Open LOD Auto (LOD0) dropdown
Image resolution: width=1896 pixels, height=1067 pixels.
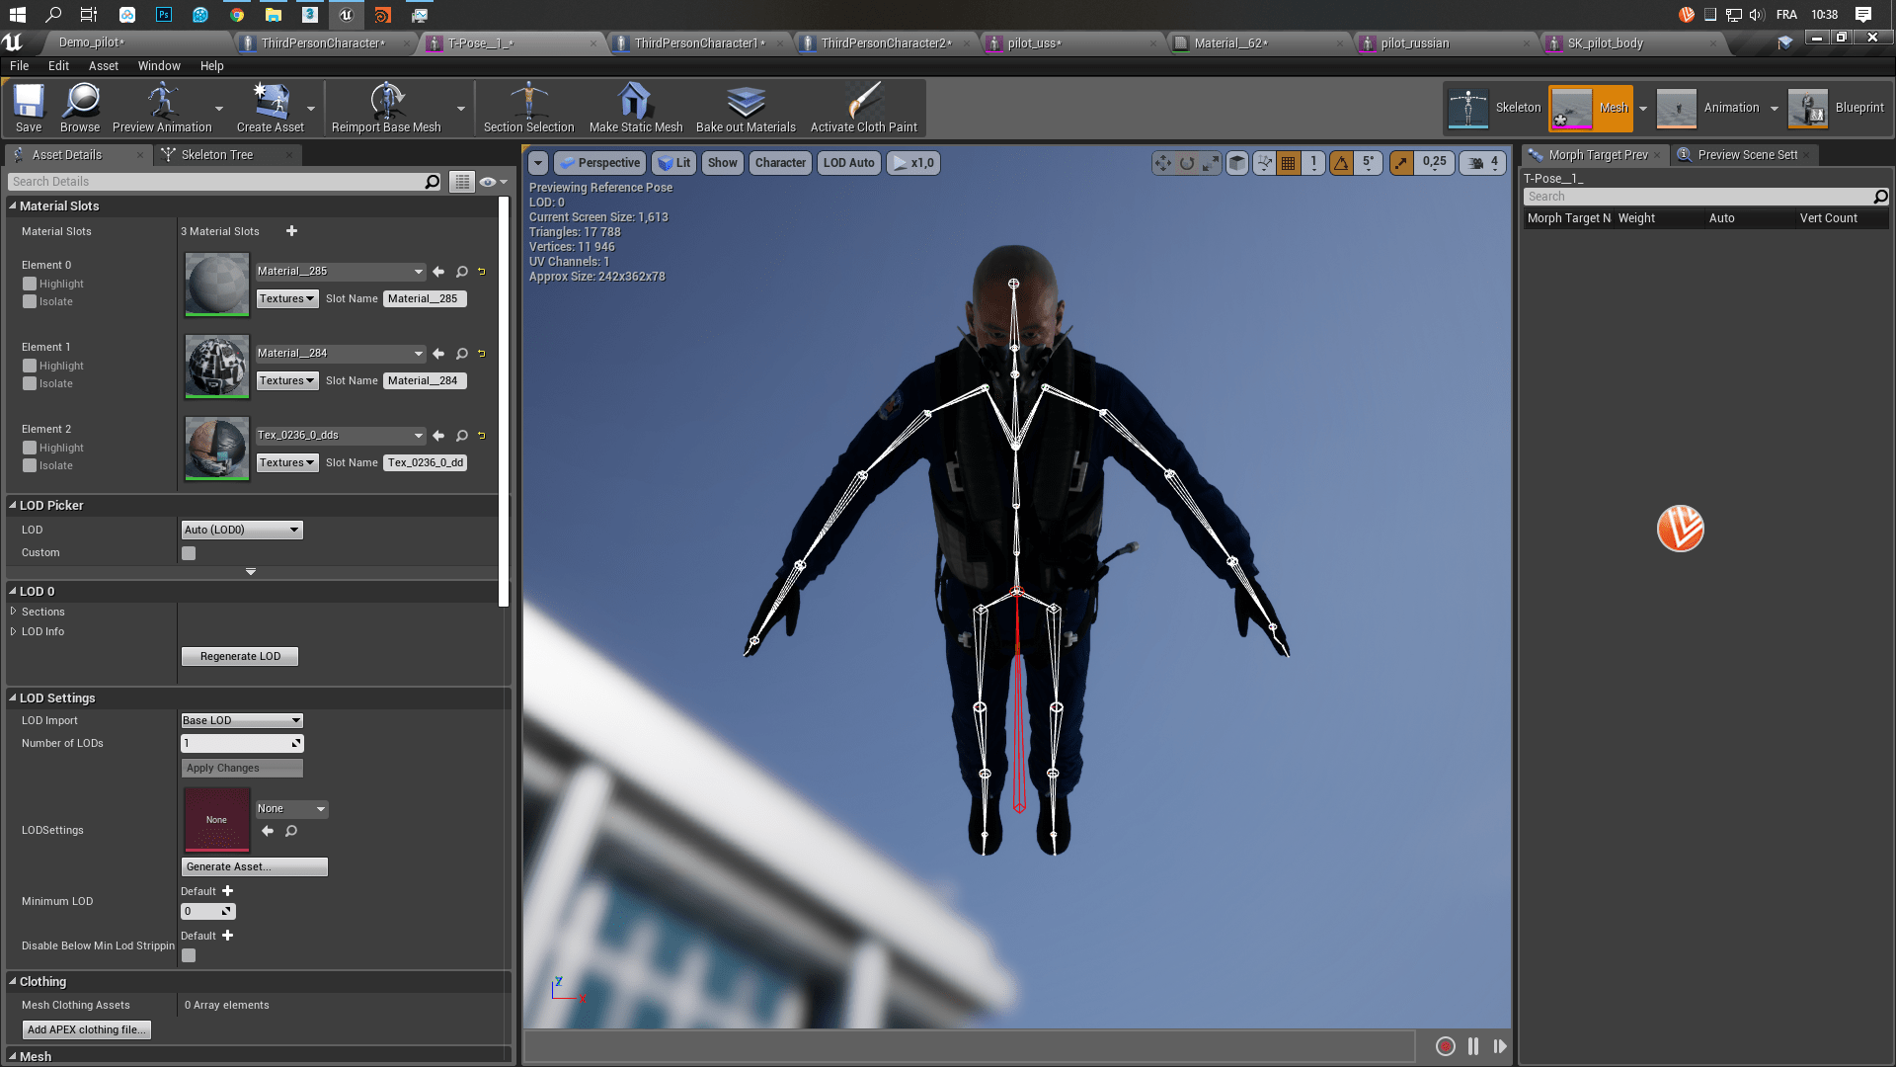(241, 531)
